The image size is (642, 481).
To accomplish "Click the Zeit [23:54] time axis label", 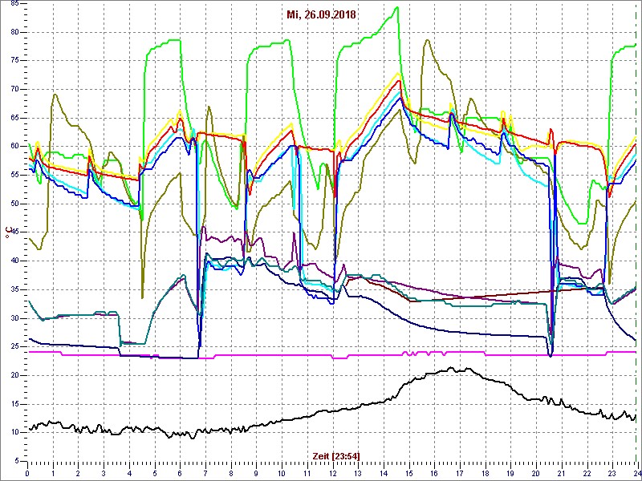I will [336, 455].
